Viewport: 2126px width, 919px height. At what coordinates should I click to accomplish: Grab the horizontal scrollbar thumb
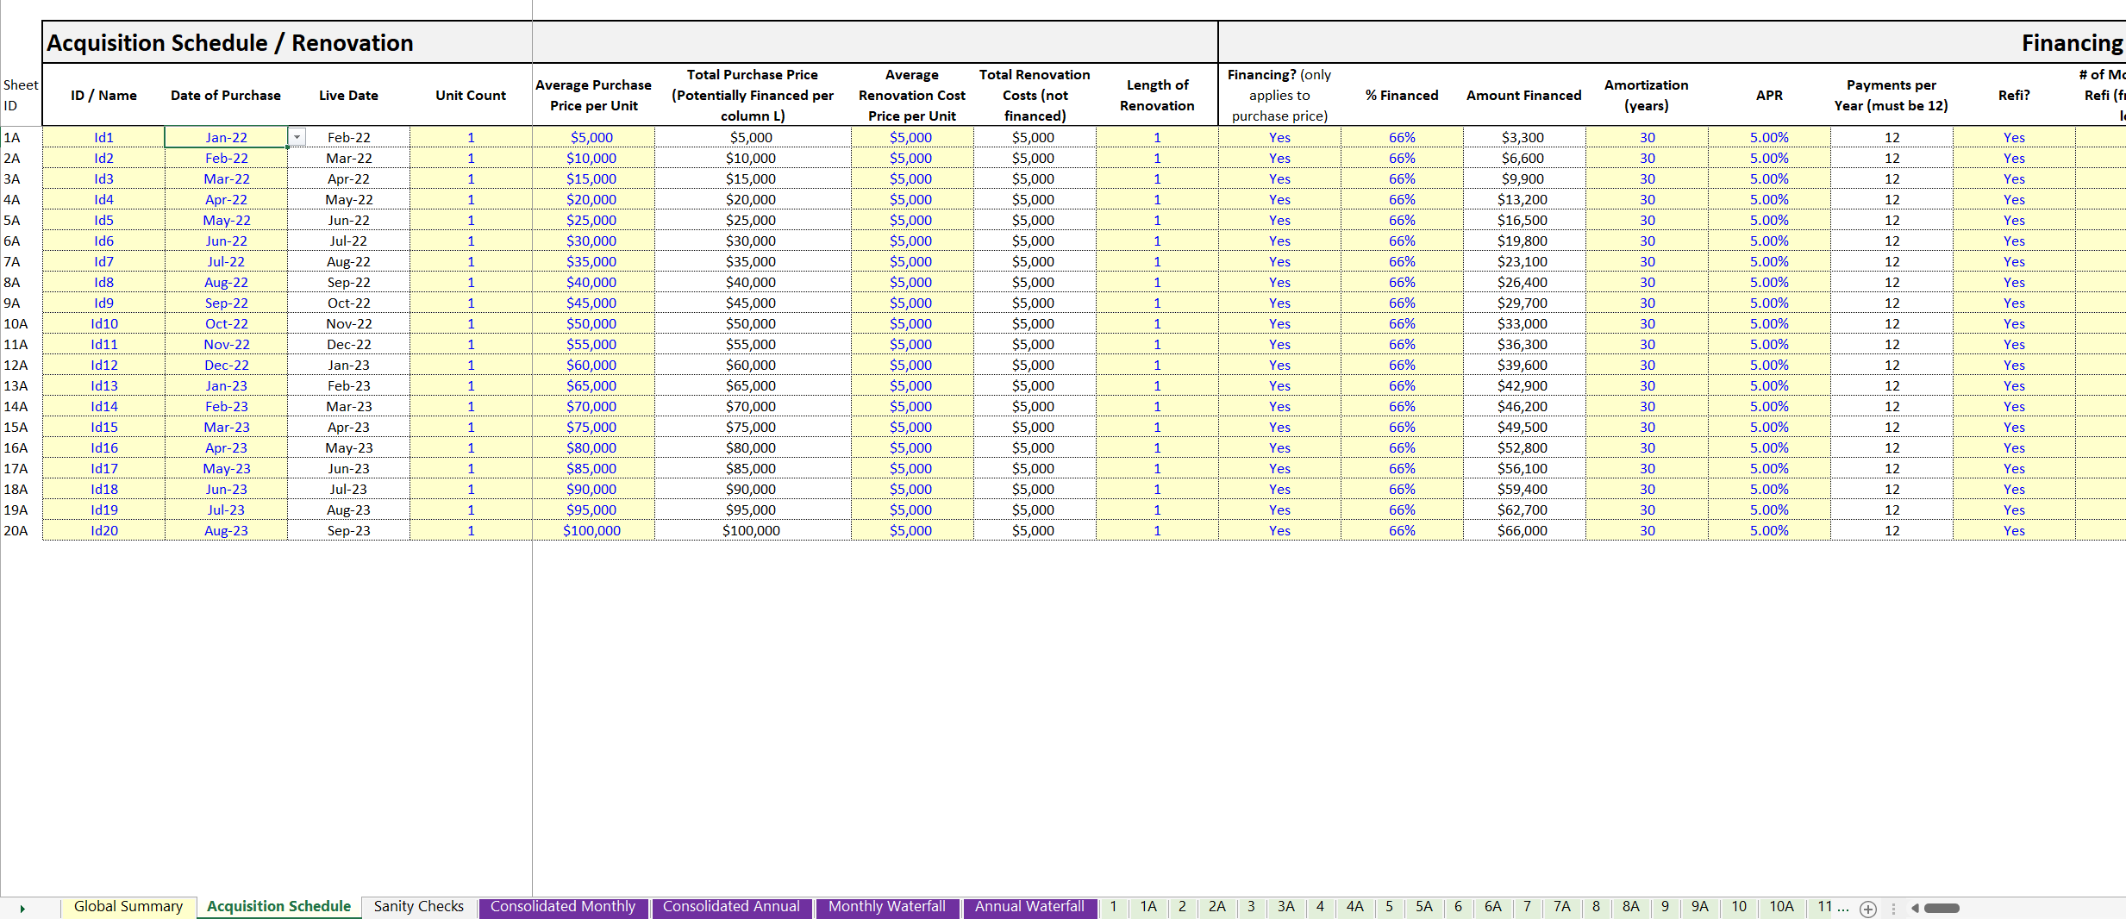[1942, 908]
